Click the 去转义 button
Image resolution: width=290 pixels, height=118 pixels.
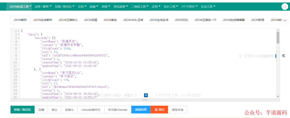[x=69, y=110]
